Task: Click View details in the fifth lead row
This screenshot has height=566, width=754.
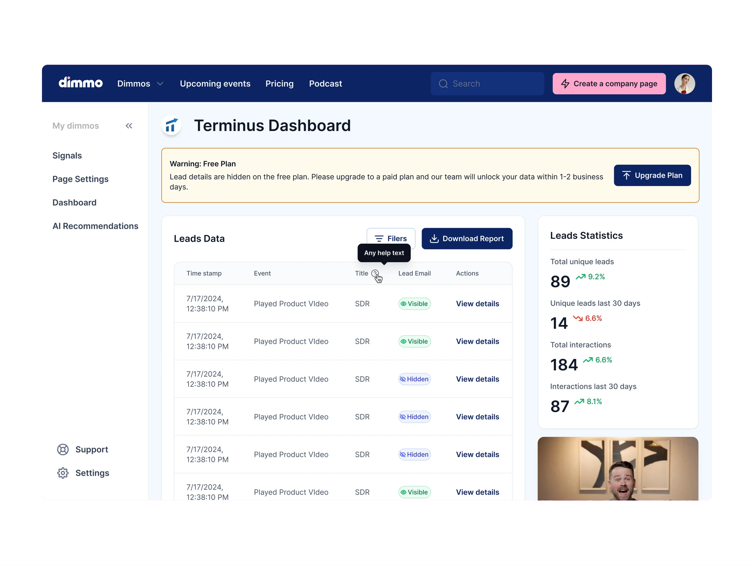Action: (x=478, y=455)
